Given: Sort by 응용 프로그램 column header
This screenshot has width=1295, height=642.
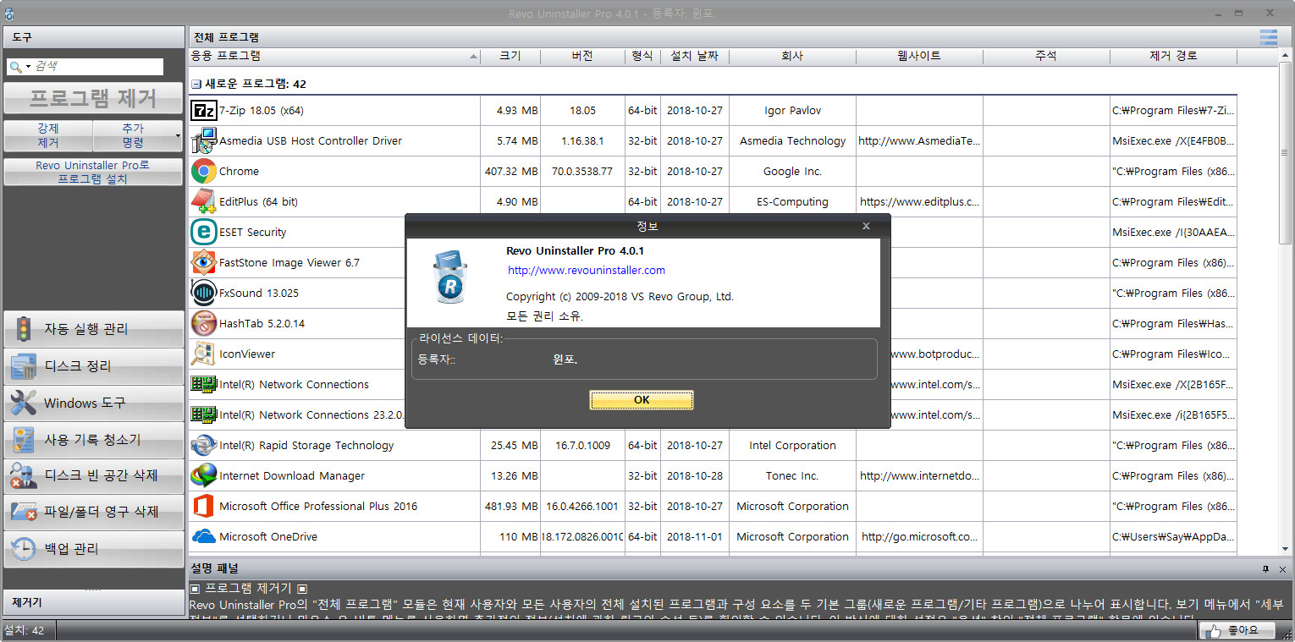Looking at the screenshot, I should pyautogui.click(x=334, y=56).
